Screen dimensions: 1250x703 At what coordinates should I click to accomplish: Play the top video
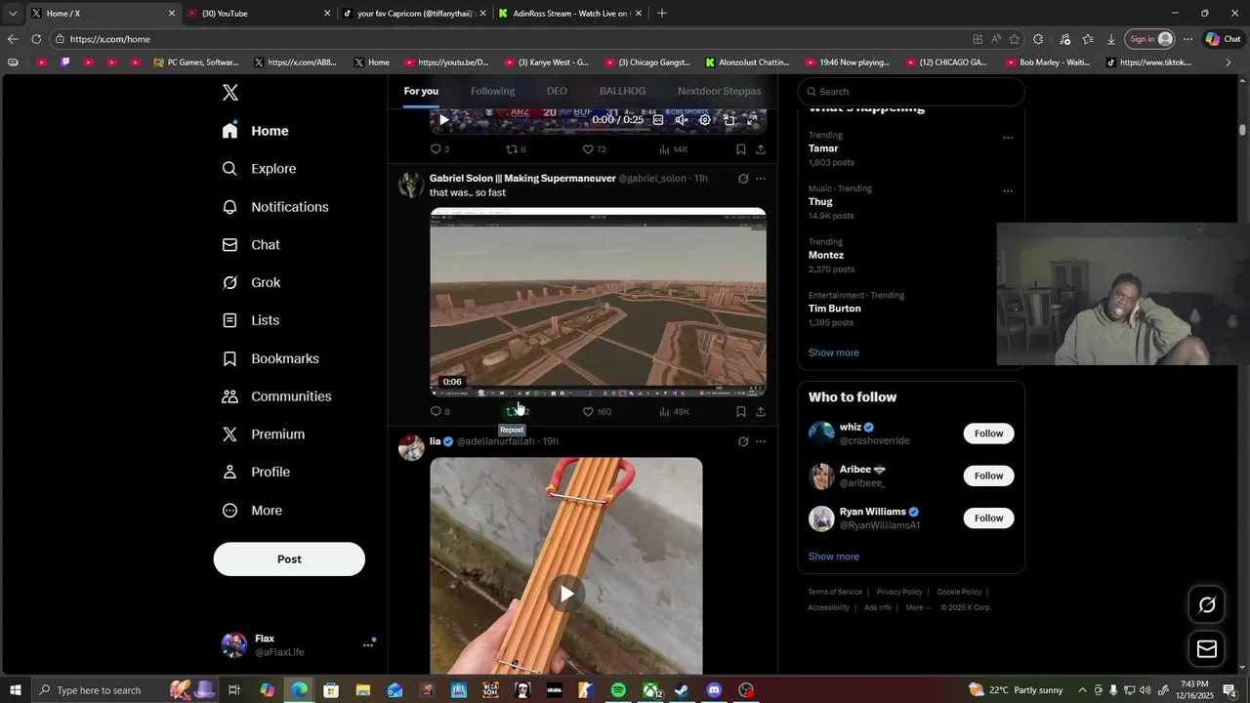pyautogui.click(x=443, y=120)
